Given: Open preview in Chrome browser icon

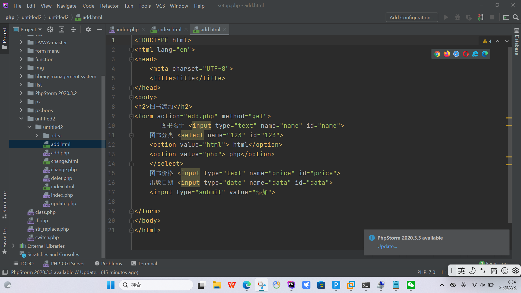Looking at the screenshot, I should click(437, 54).
